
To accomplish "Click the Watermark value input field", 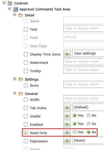I will 83,62.
